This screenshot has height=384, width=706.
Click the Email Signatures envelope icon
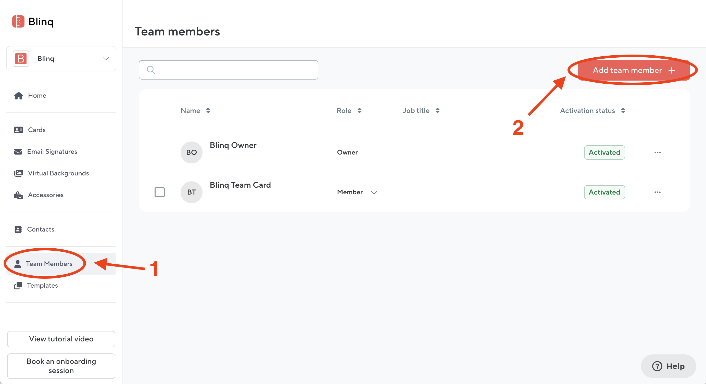[18, 151]
